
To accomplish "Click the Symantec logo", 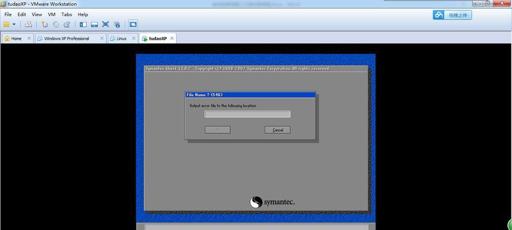I will (272, 202).
